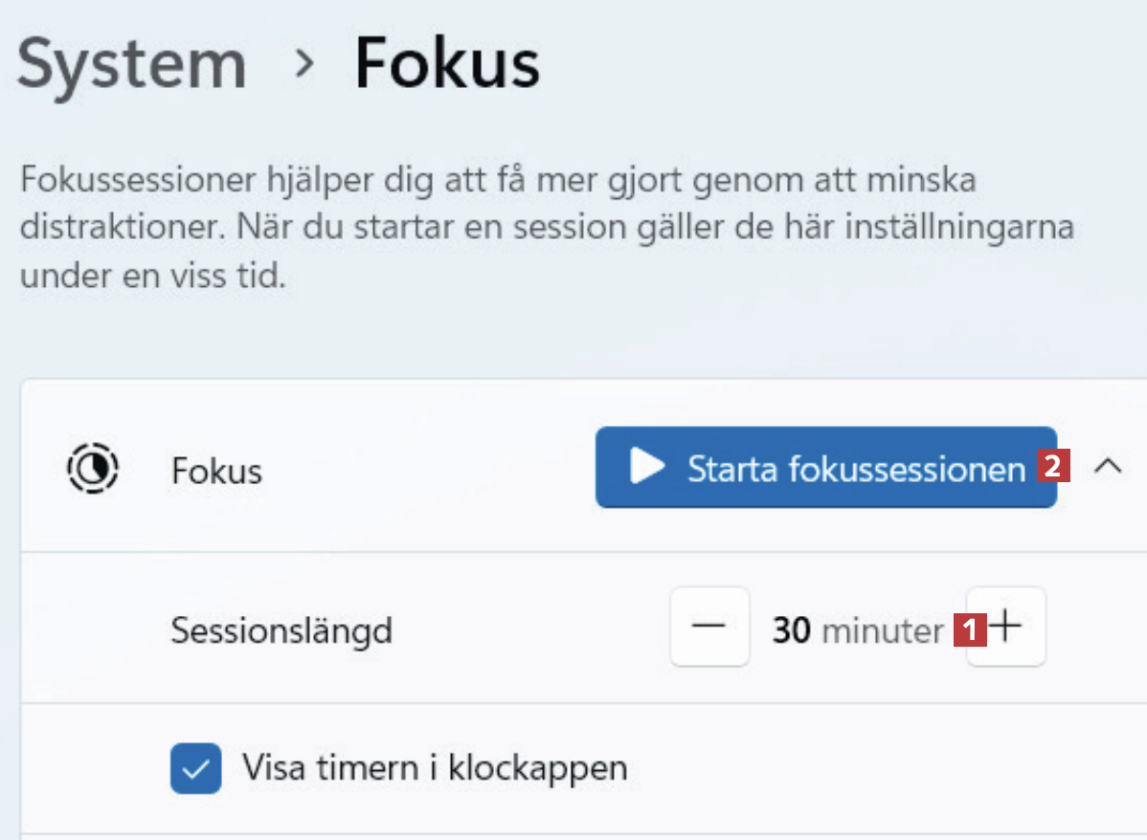Click the text under en viss tid
This screenshot has width=1147, height=840.
pos(151,278)
